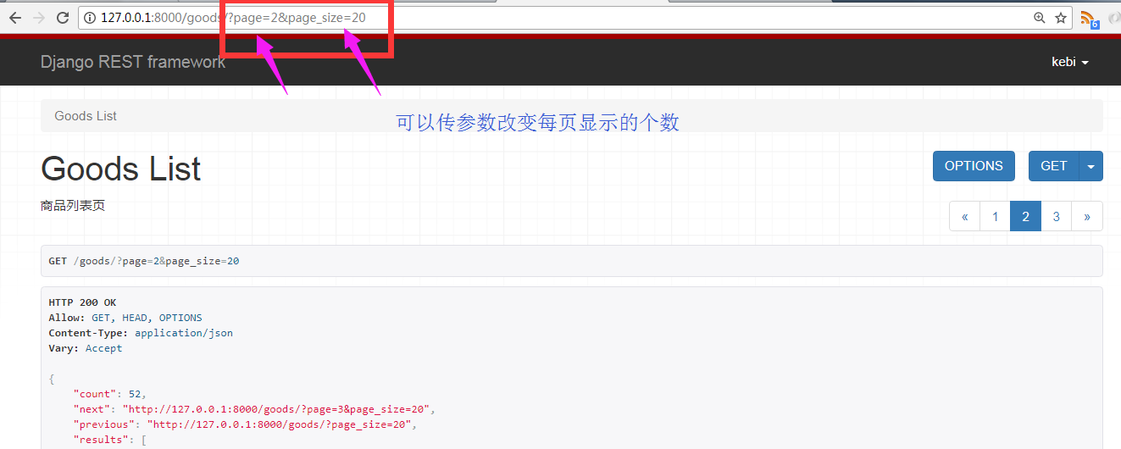Expand the GET format dropdown caret

[1091, 166]
